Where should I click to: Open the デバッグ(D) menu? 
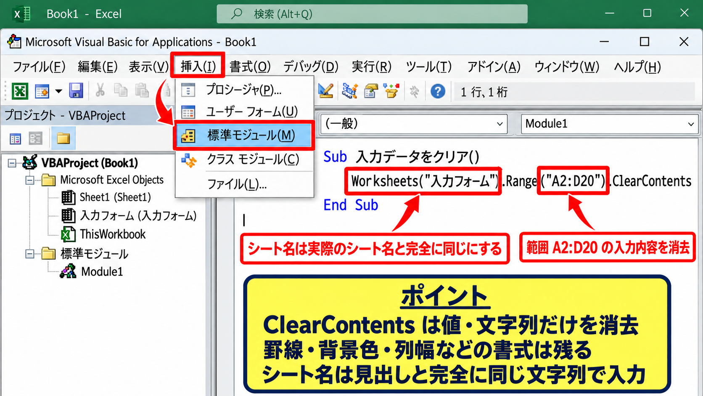tap(311, 66)
